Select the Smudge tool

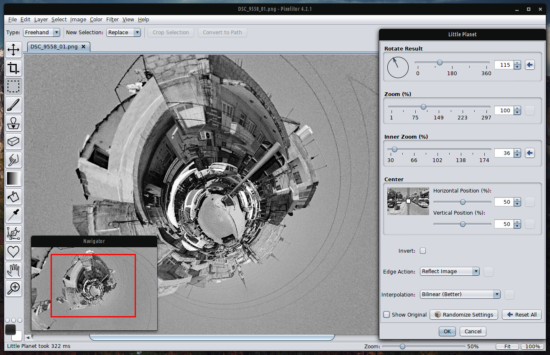click(x=14, y=160)
